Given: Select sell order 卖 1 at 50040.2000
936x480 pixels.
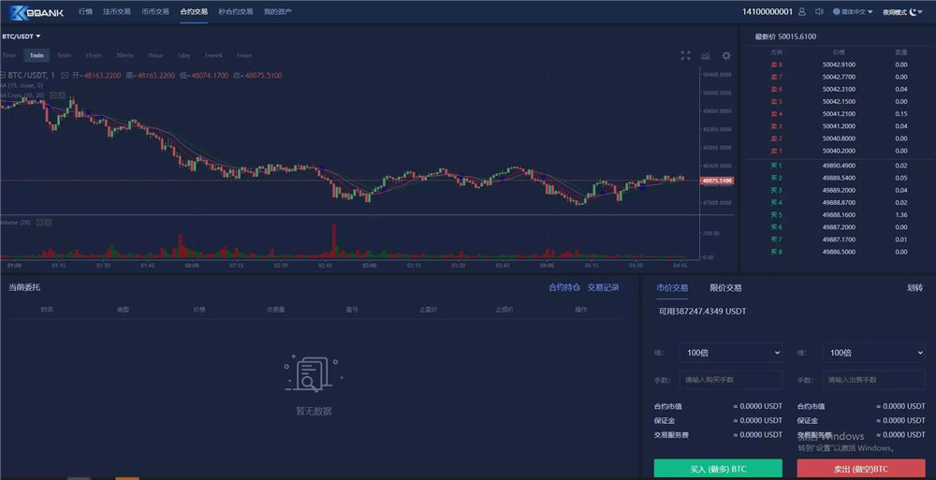Looking at the screenshot, I should pos(838,151).
